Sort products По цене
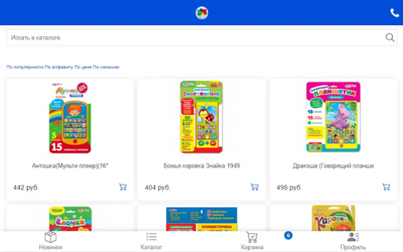The width and height of the screenshot is (403, 252). click(83, 67)
